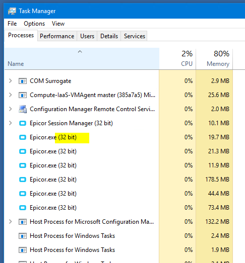Screen dimensions: 245x263
Task: Click icon of Epicor.exe using 19.7 MB
Action: coord(23,137)
